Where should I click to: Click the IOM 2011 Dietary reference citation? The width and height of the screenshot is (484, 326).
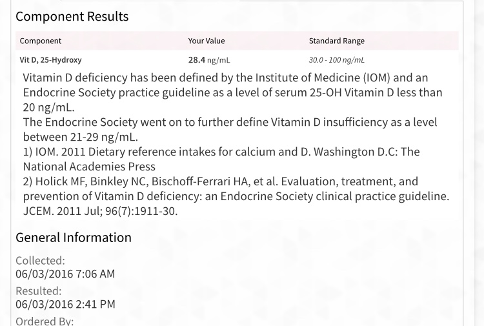tap(221, 152)
